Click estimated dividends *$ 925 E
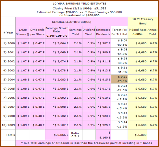Viewport: 159px width, 147px height. 104,125
